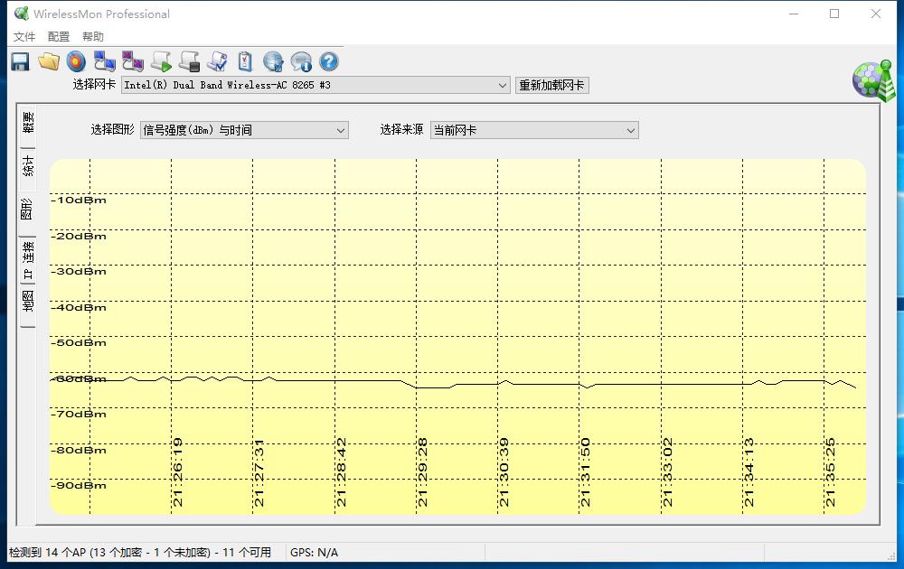Open the 配置 menu
Screen dimensions: 904x569
pyautogui.click(x=57, y=36)
